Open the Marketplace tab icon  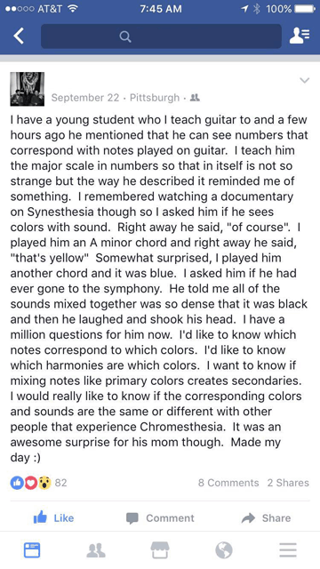pyautogui.click(x=160, y=550)
